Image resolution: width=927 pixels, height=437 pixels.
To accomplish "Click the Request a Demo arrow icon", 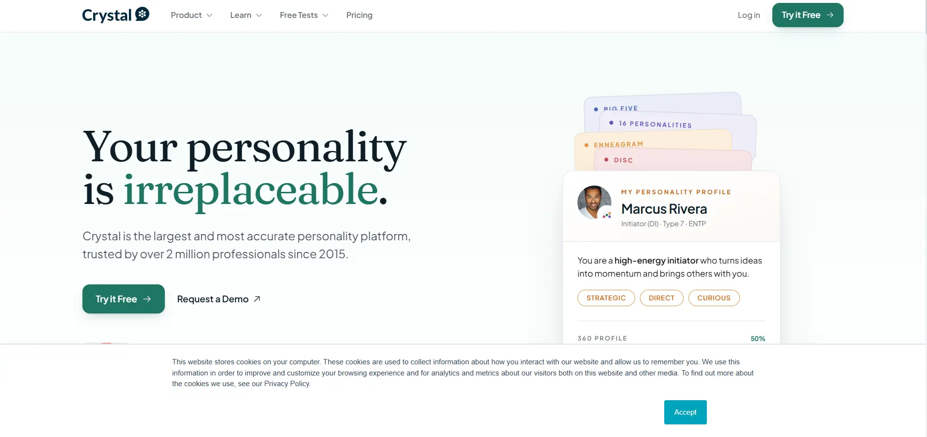I will [x=257, y=299].
